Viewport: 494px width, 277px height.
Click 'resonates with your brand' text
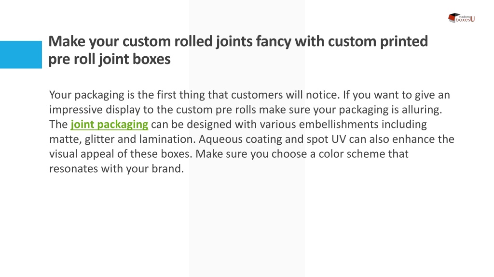tap(116, 169)
